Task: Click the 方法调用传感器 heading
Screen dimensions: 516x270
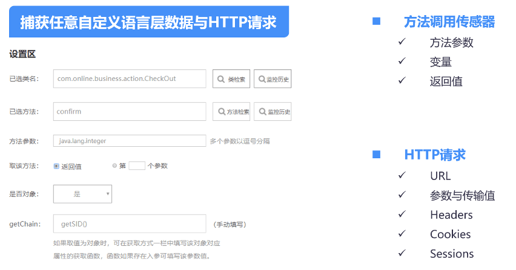Action: (449, 22)
